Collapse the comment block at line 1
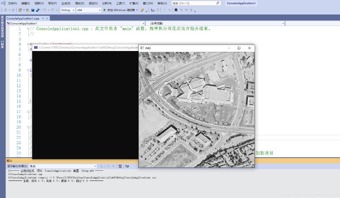This screenshot has width=340, height=198. (x=28, y=29)
